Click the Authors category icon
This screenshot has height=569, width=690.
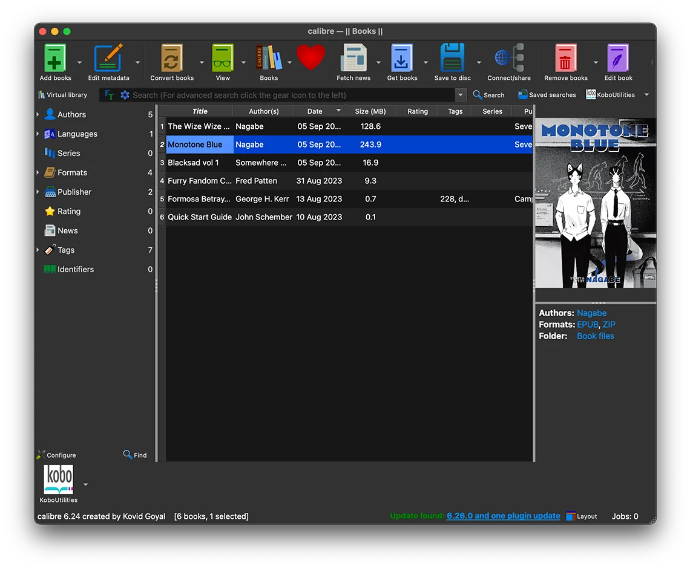coord(50,114)
